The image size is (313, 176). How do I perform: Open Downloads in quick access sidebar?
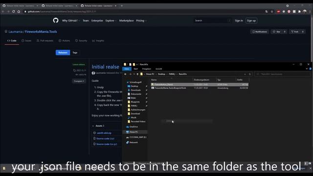click(136, 90)
